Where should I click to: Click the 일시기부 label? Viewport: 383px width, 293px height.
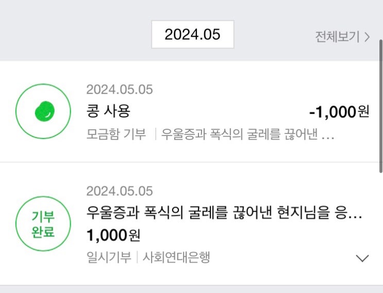pos(109,257)
